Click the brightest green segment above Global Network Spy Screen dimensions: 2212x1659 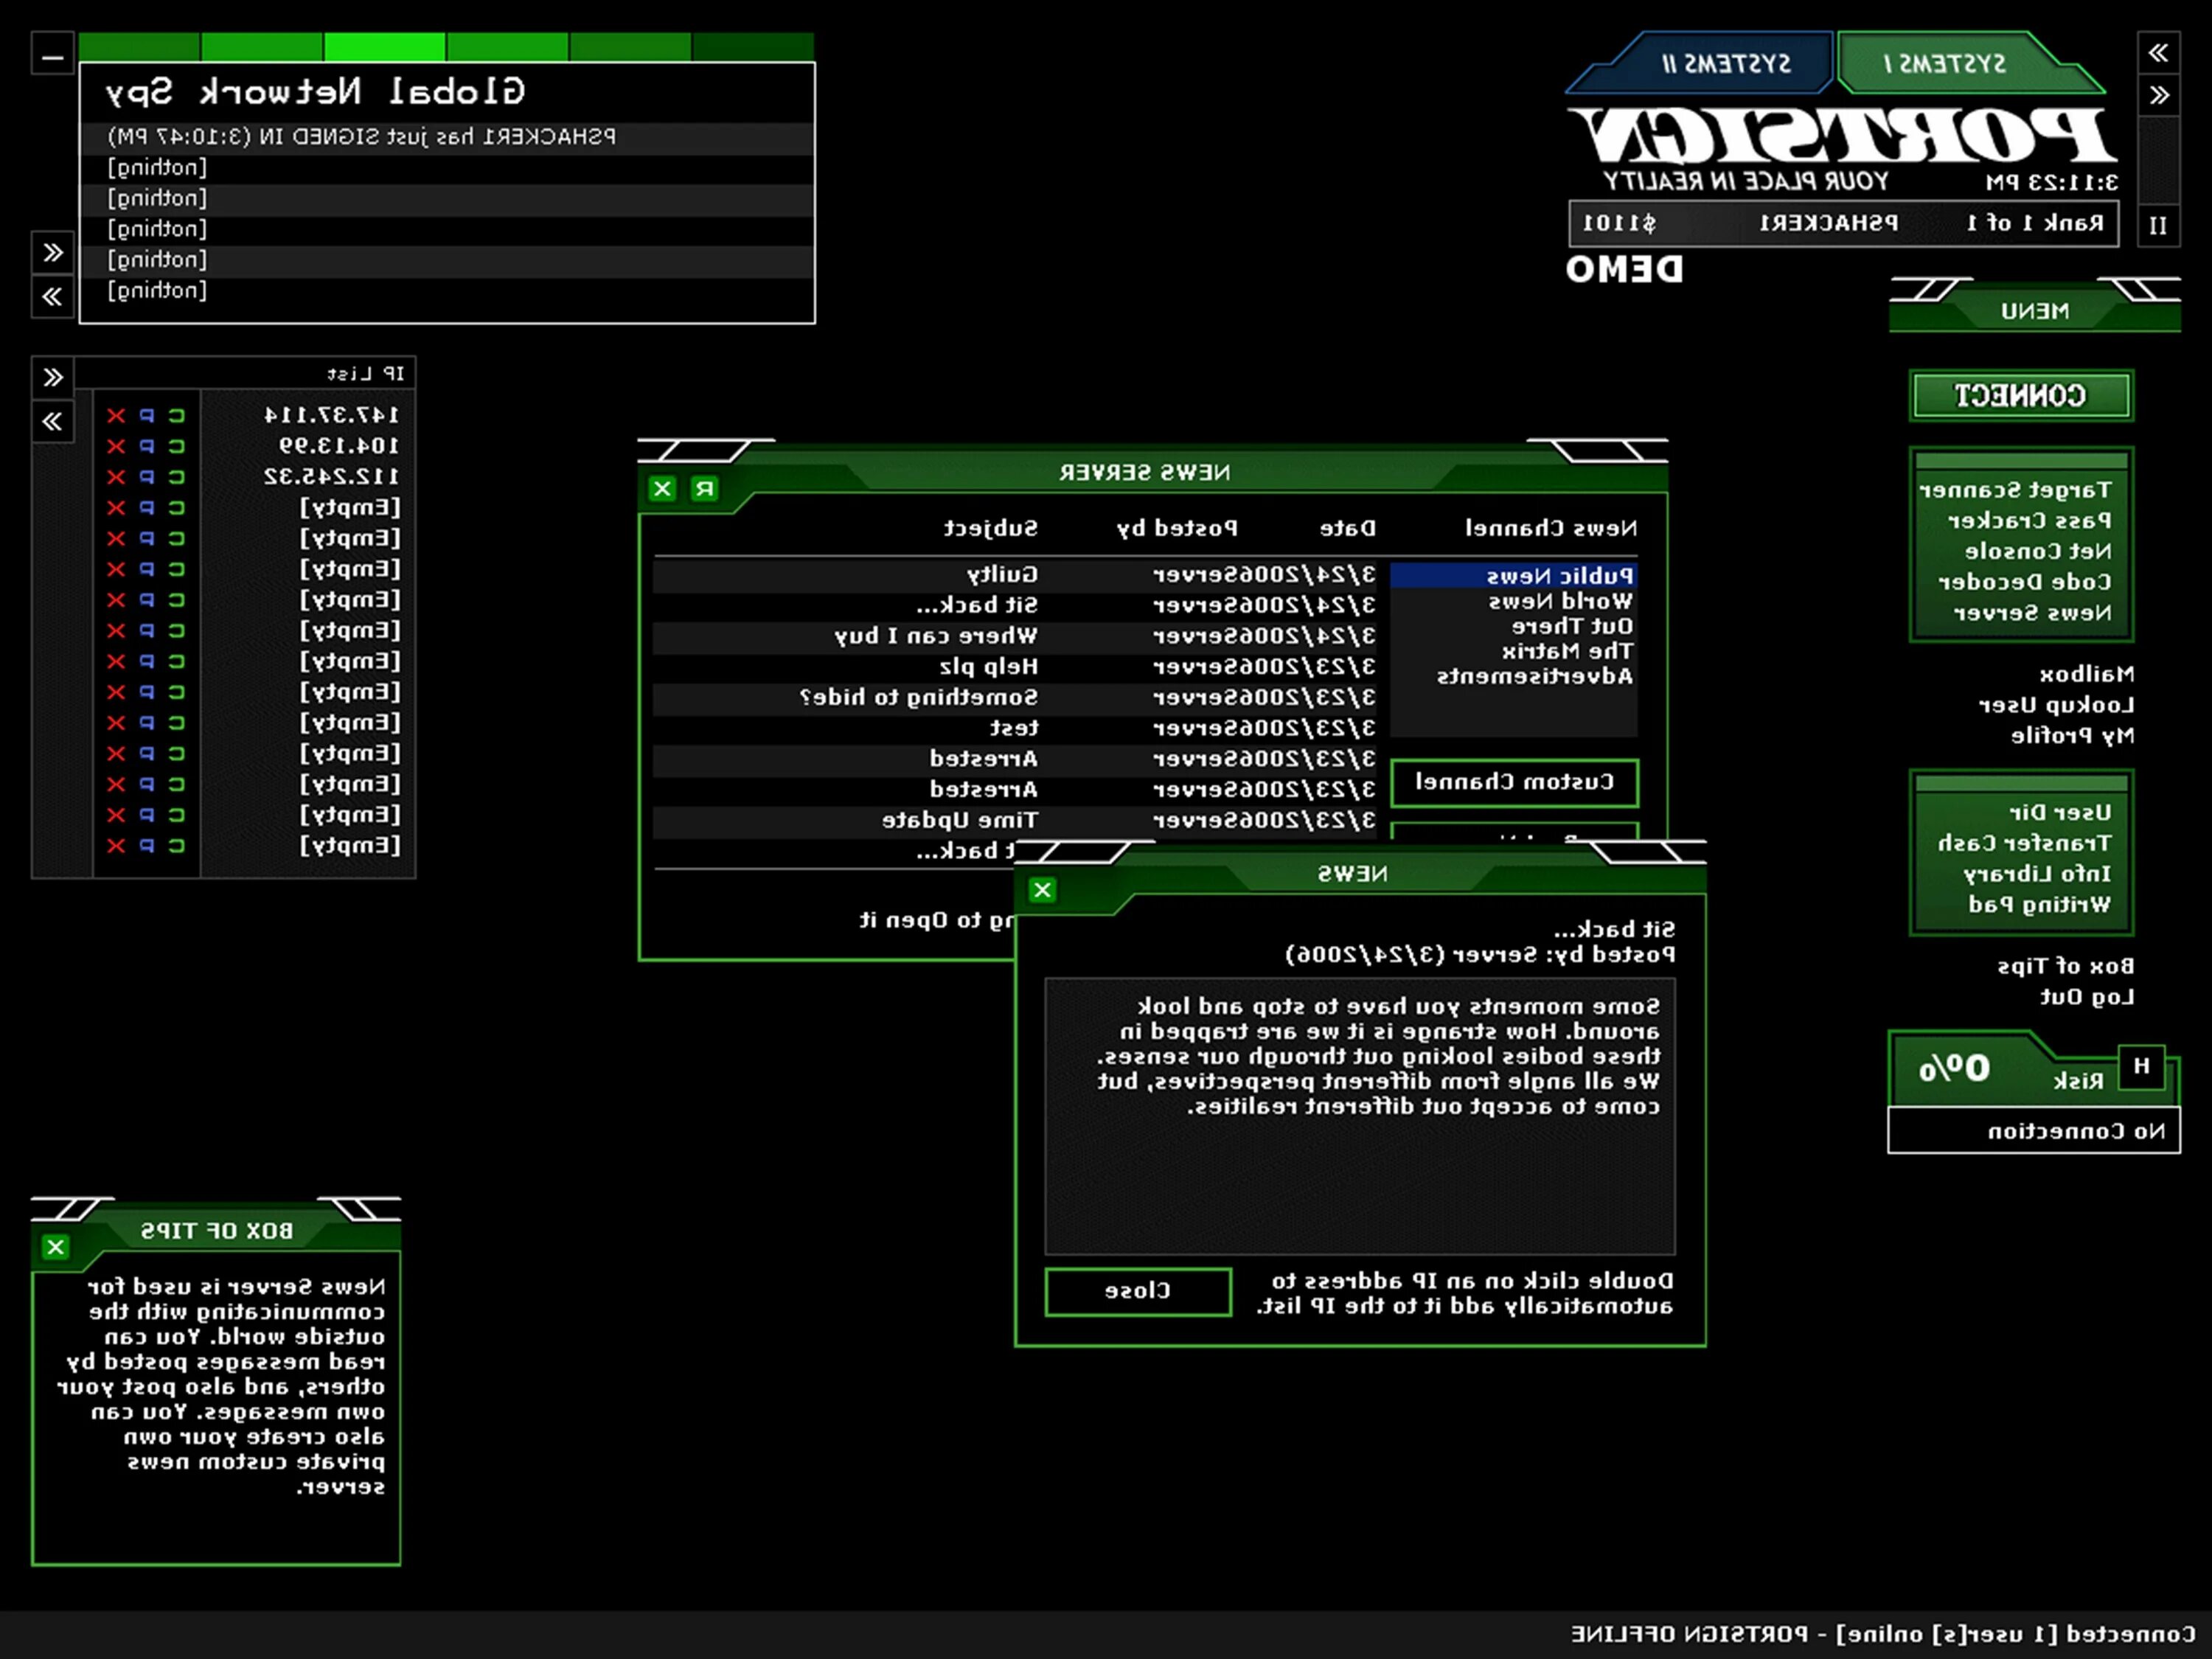385,46
